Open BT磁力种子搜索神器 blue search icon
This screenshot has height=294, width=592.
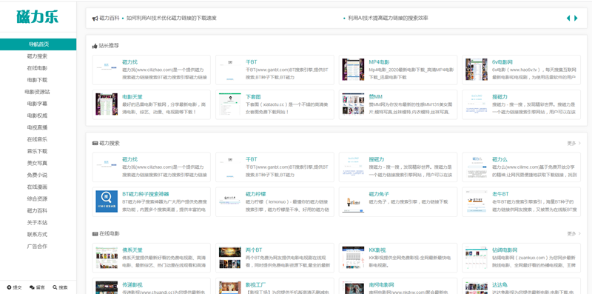pyautogui.click(x=107, y=201)
